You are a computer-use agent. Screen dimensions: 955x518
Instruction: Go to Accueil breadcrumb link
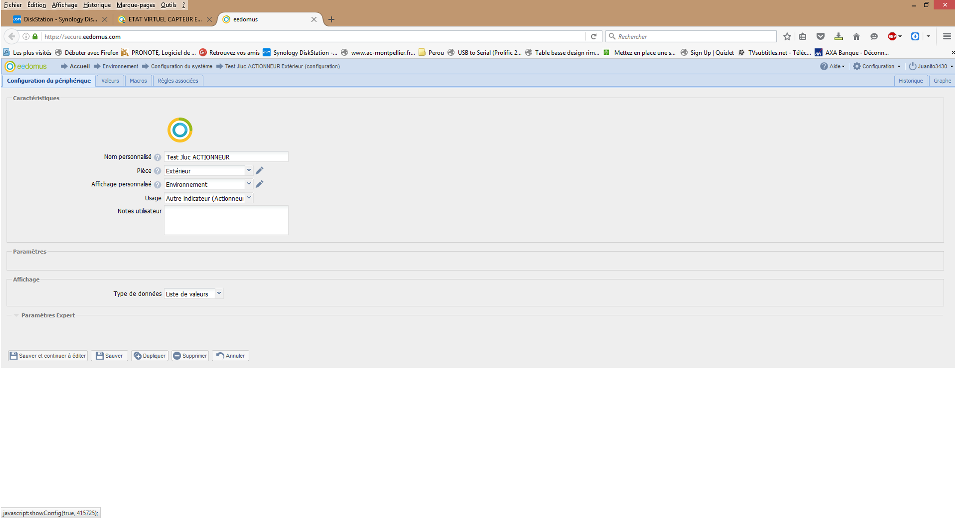[79, 66]
